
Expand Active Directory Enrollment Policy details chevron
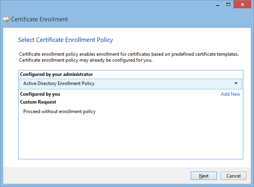click(236, 83)
